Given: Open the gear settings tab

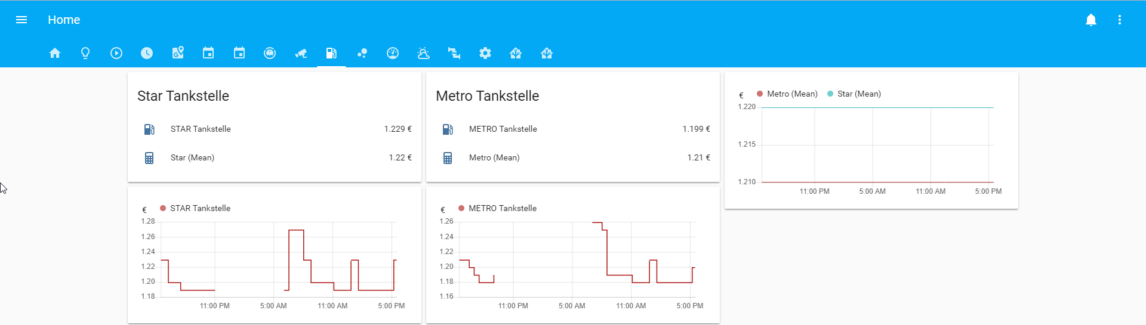Looking at the screenshot, I should [485, 53].
